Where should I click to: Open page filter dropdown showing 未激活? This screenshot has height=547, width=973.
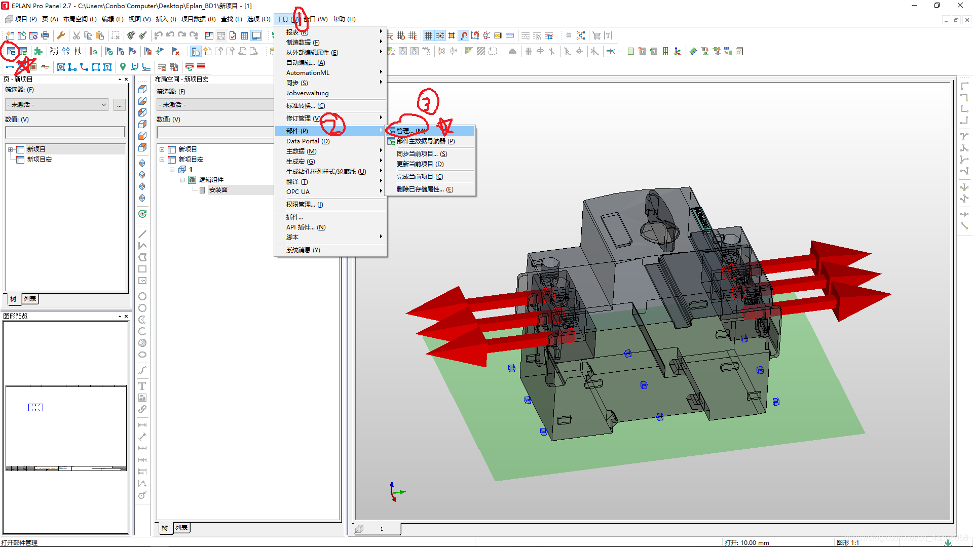coord(57,105)
